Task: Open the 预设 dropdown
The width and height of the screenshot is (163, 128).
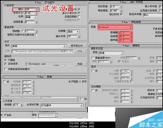Action: click(x=48, y=115)
